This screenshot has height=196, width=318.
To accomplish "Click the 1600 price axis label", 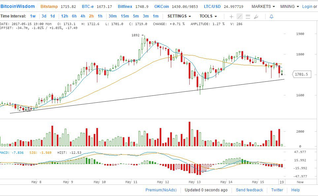I will point(300,95).
